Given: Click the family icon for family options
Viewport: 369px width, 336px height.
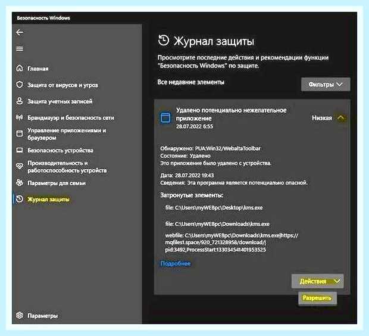Looking at the screenshot, I should (20, 183).
